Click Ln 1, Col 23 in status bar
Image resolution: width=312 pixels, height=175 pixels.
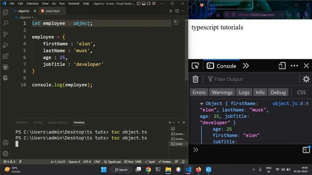[x=58, y=162]
